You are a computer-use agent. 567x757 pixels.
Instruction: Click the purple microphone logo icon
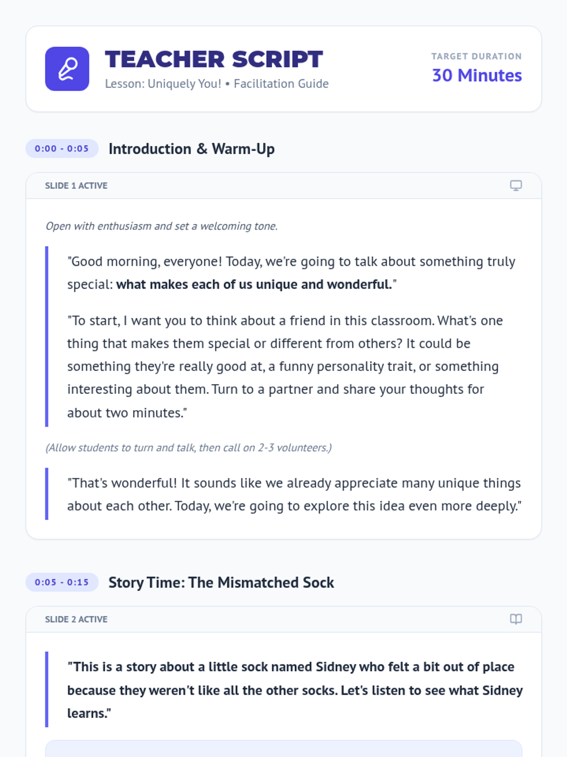[x=67, y=69]
